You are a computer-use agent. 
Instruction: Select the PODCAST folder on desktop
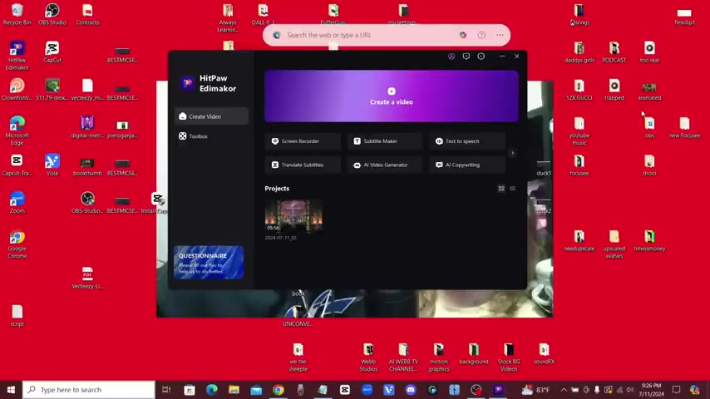(x=614, y=52)
